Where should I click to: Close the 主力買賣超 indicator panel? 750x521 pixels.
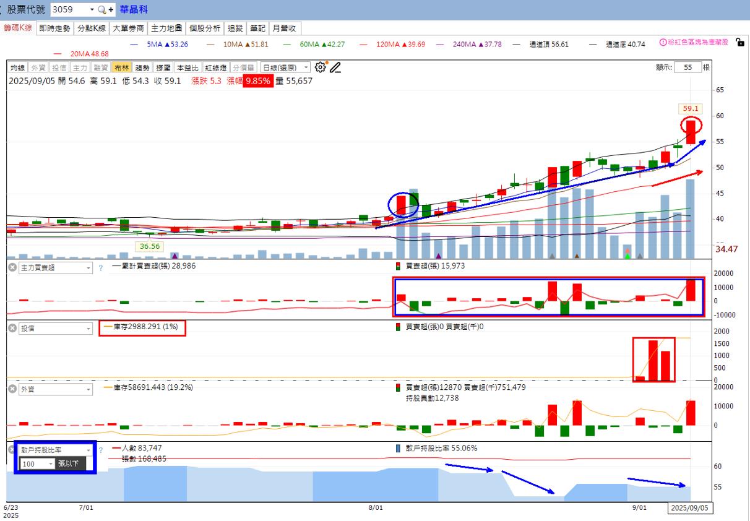click(12, 267)
